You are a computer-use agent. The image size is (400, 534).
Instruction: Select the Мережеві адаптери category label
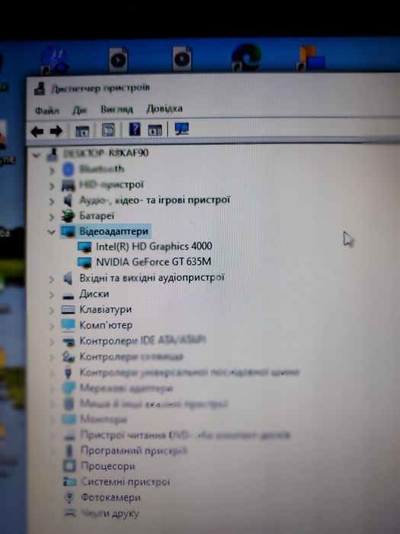point(126,388)
